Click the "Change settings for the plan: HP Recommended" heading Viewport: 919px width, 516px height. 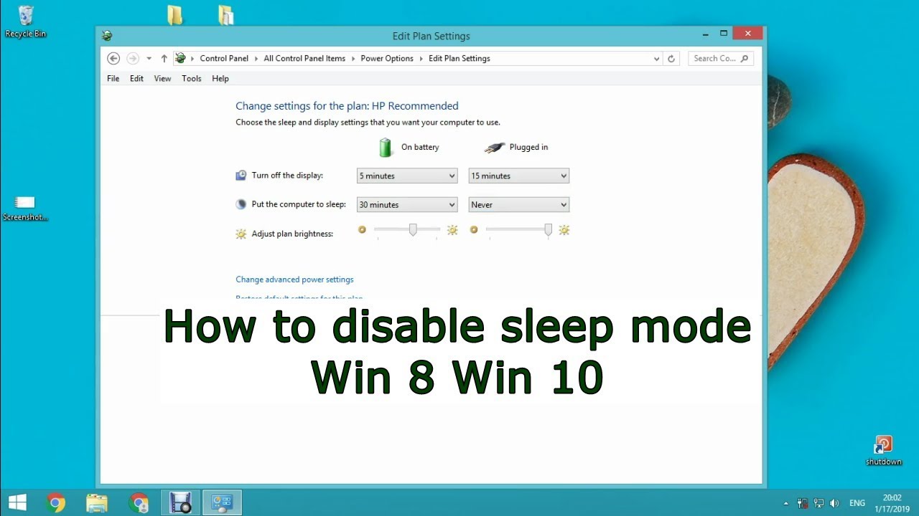click(x=347, y=106)
